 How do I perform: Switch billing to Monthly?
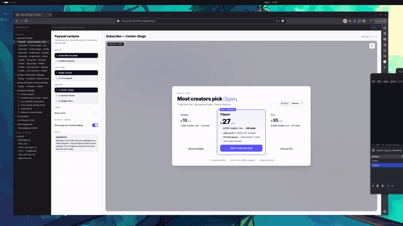coord(285,103)
